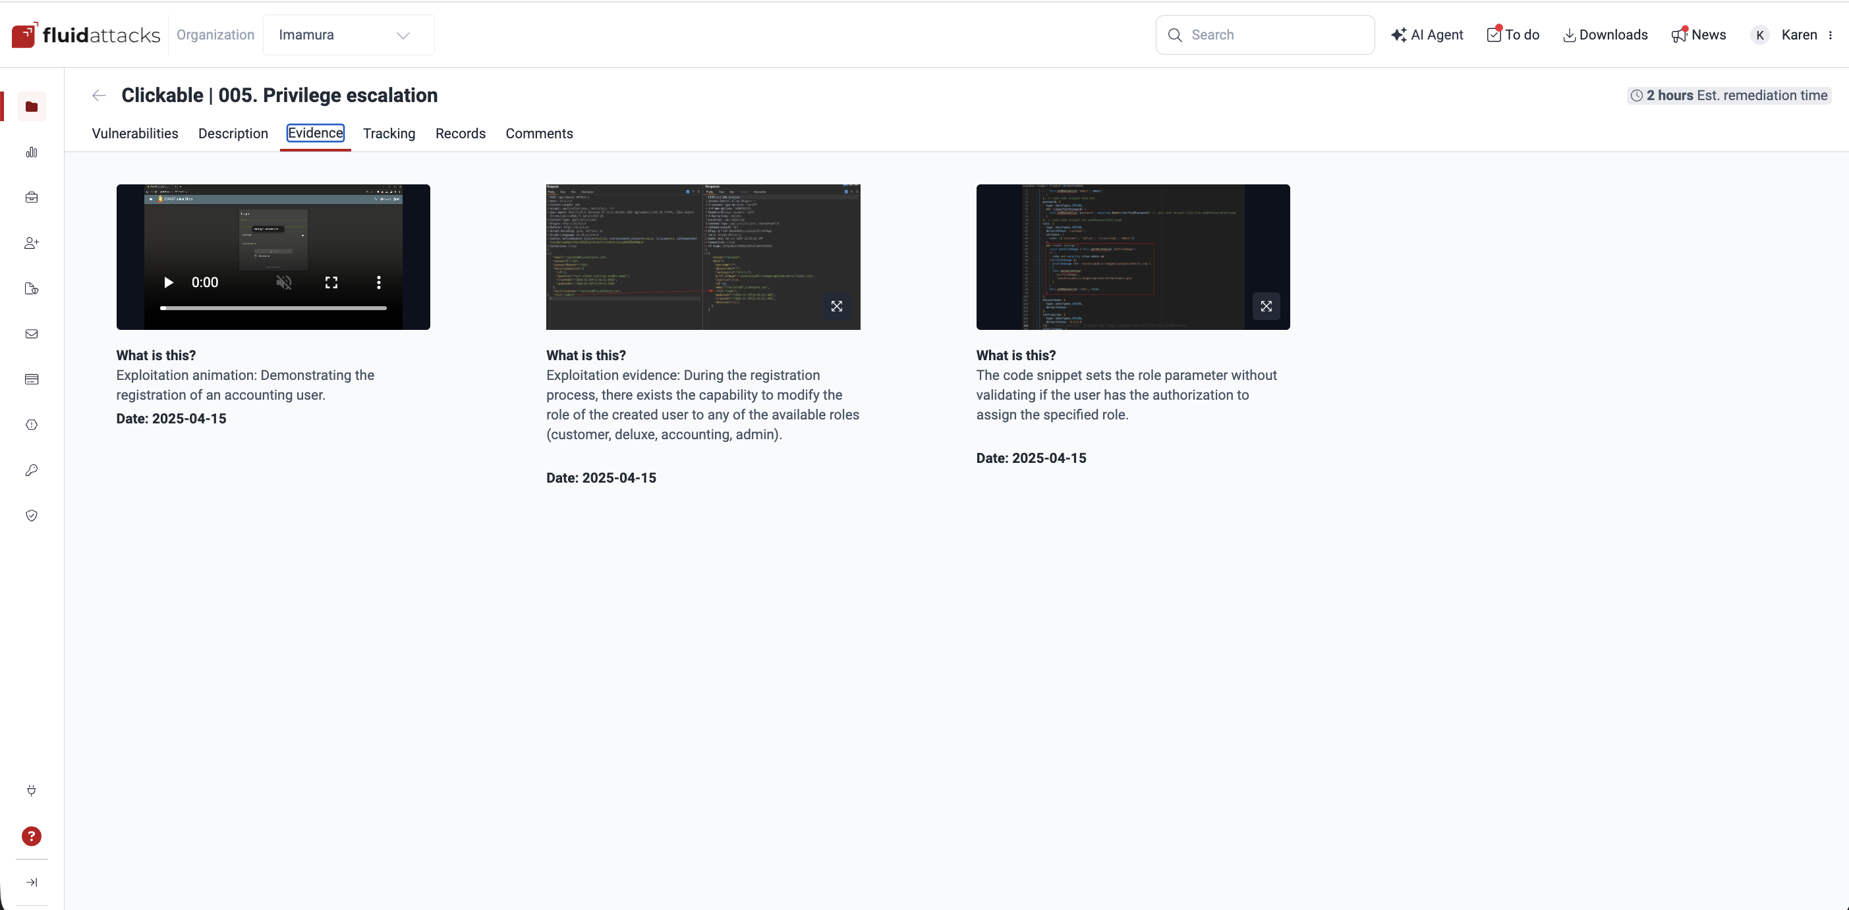Image resolution: width=1849 pixels, height=910 pixels.
Task: Open the Vulnerabilities tab
Action: tap(134, 134)
